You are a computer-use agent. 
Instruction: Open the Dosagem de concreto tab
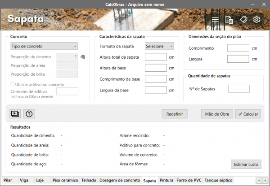tap(119, 180)
